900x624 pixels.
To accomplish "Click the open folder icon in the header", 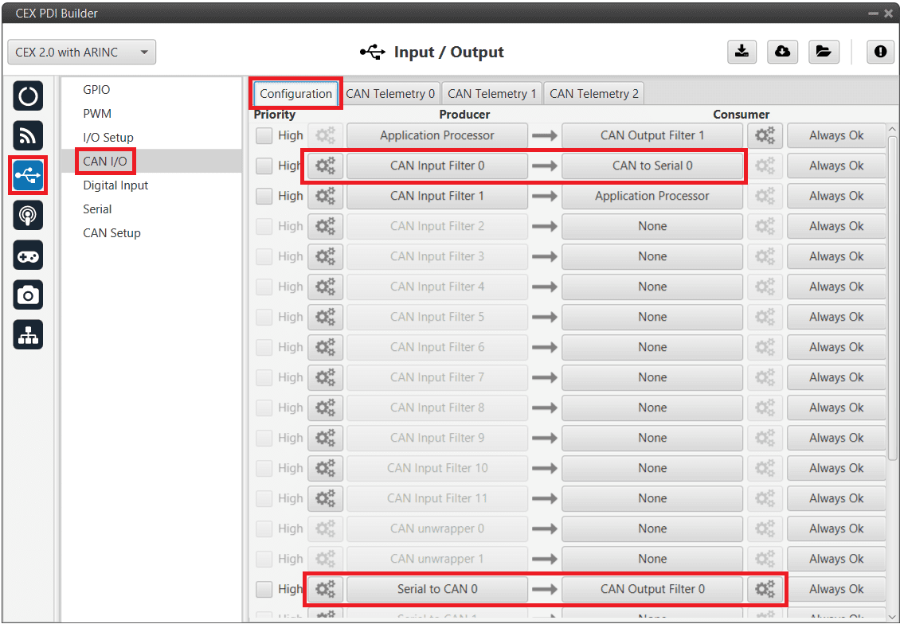I will [823, 52].
